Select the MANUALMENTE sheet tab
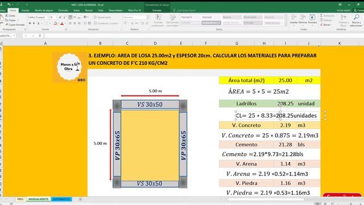 click(39, 199)
